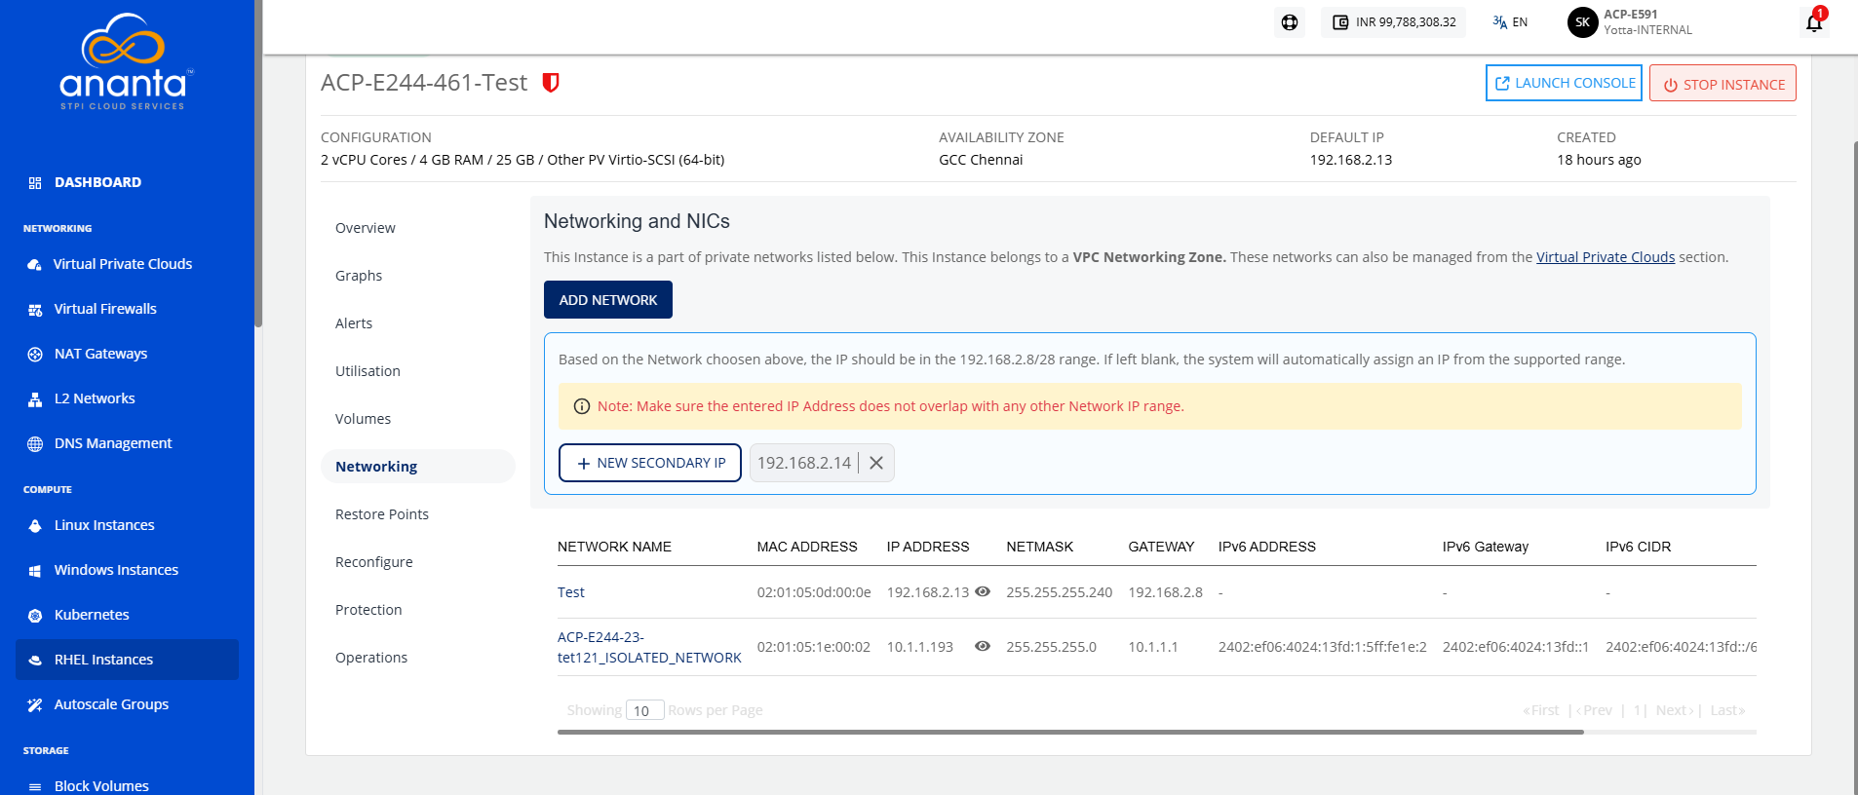Click the NAT Gateways sidebar icon

point(35,355)
